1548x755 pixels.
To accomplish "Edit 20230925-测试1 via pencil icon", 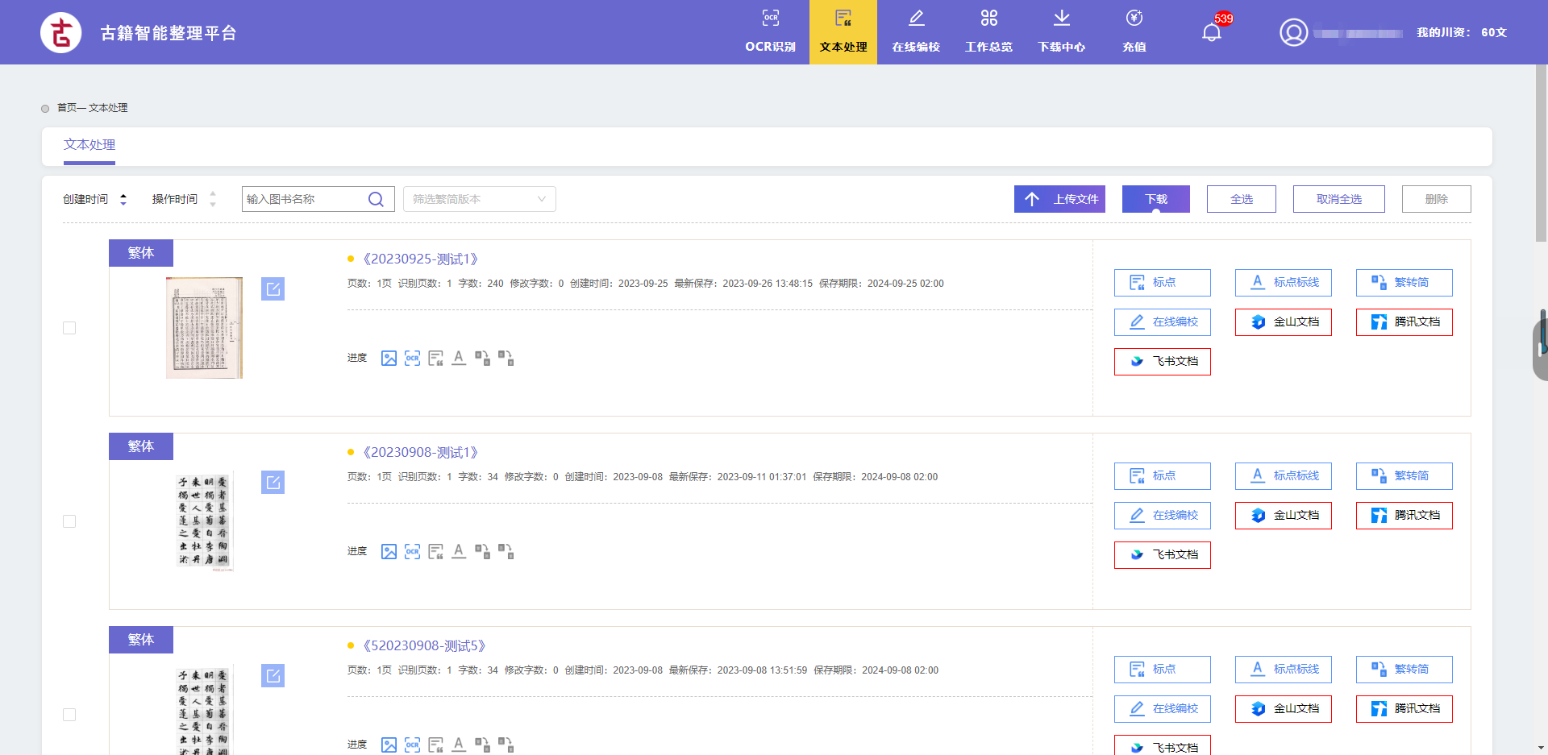I will click(273, 288).
